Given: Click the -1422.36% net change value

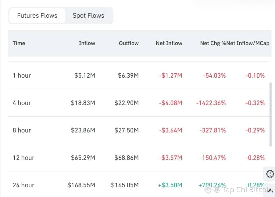Looking at the screenshot, I should click(211, 103).
